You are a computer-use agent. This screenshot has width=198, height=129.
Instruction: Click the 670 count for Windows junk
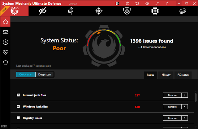137,107
